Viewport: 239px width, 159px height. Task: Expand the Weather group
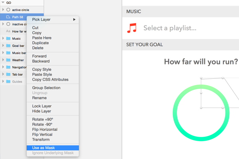tap(3, 60)
